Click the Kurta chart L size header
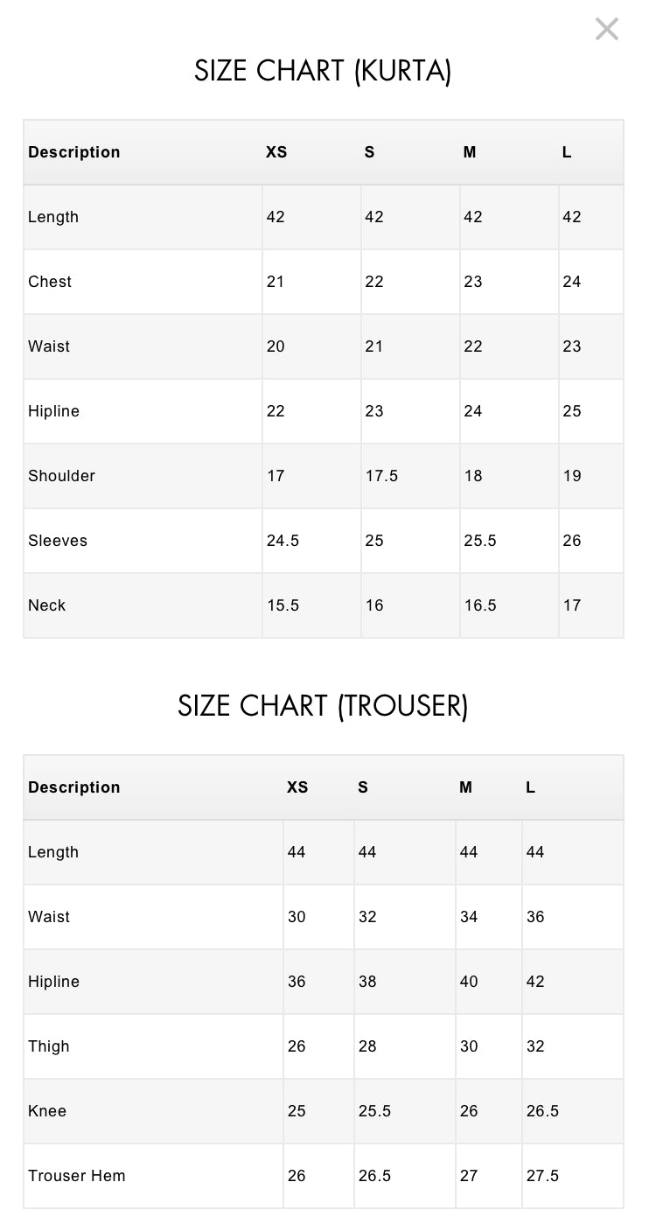This screenshot has height=1231, width=649. tap(567, 152)
